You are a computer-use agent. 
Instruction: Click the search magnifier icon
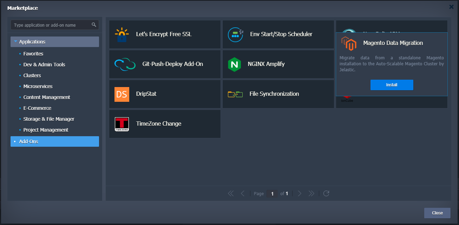[x=94, y=25]
